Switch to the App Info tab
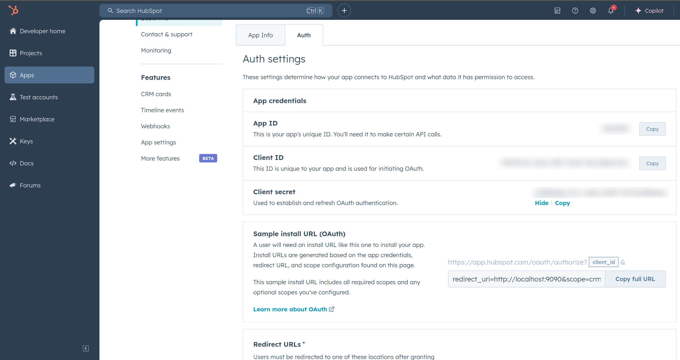 (x=260, y=35)
